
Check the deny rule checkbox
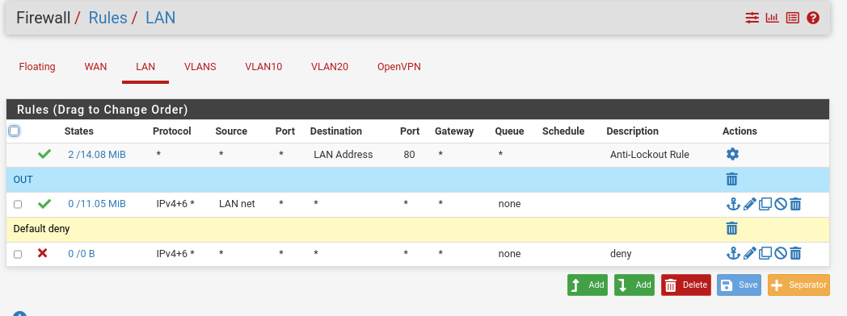click(18, 254)
